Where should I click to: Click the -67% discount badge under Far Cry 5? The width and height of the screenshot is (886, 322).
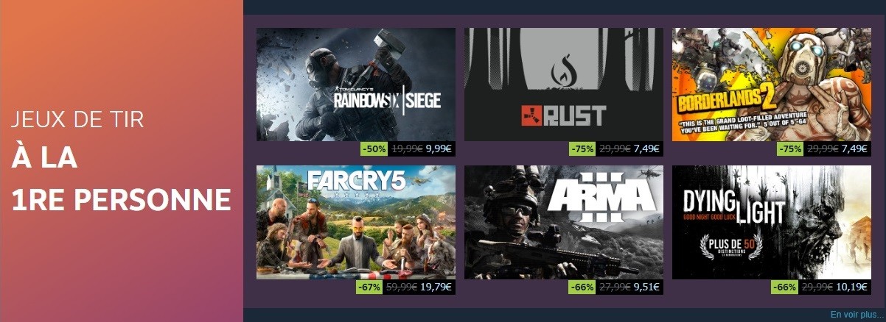(x=369, y=287)
